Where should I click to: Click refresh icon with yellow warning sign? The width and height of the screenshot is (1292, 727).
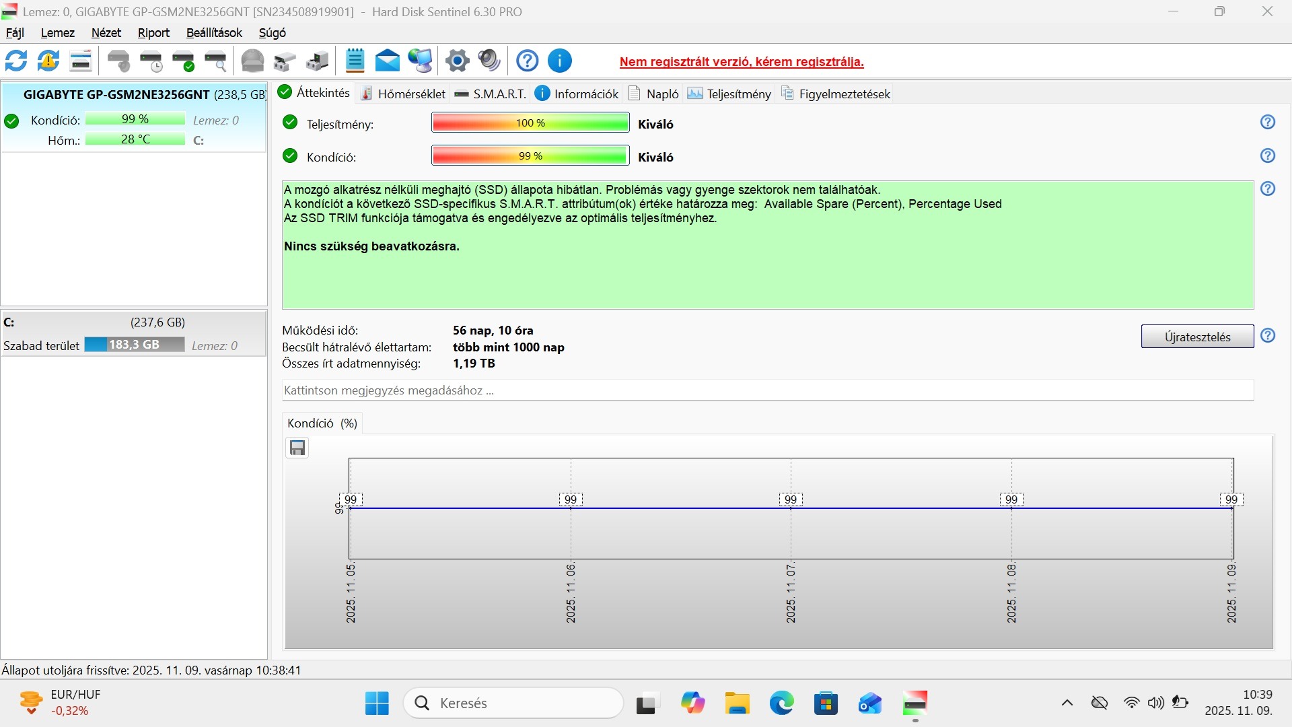point(48,61)
